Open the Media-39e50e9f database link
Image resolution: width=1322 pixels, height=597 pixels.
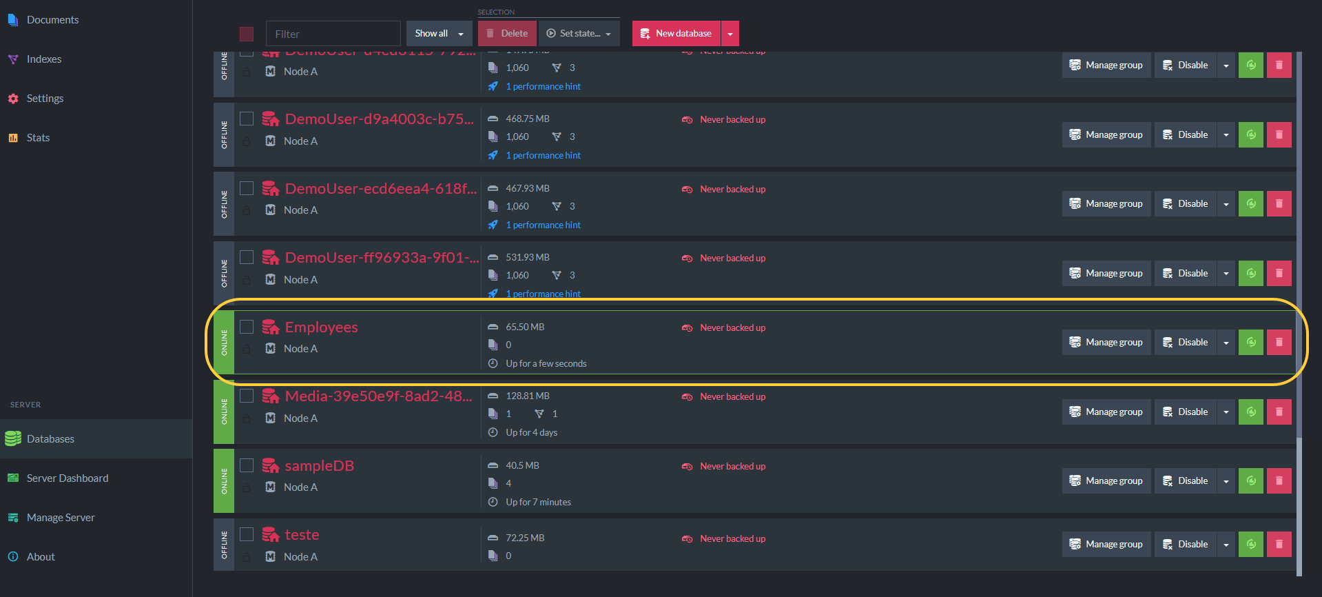(379, 396)
